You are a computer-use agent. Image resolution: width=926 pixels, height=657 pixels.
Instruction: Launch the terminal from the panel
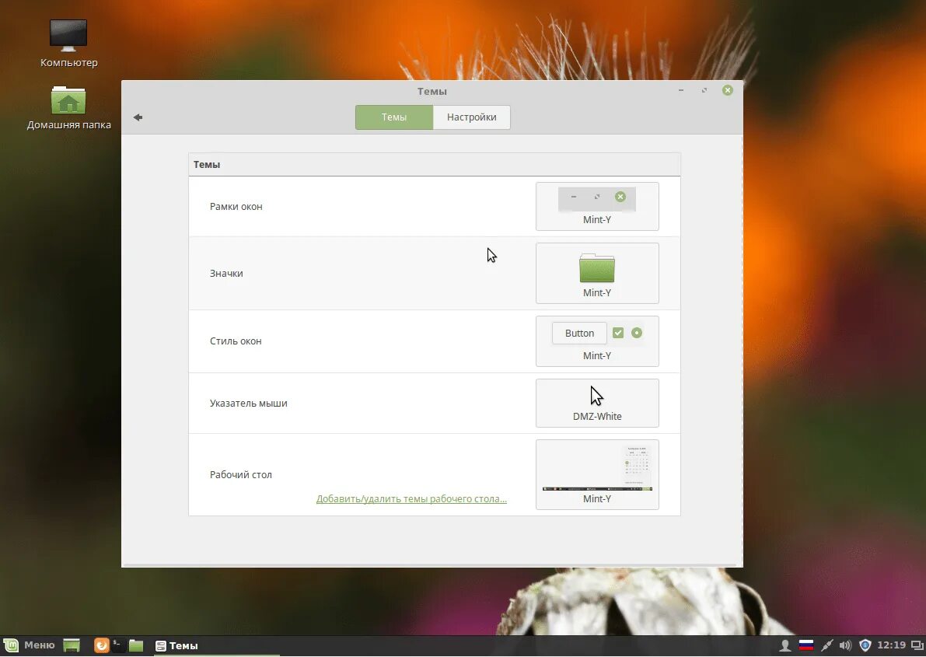tap(118, 645)
